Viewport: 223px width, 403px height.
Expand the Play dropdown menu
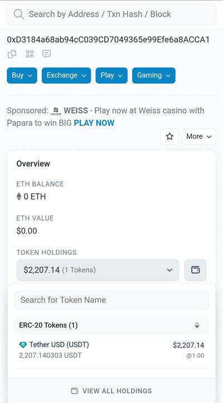point(111,75)
